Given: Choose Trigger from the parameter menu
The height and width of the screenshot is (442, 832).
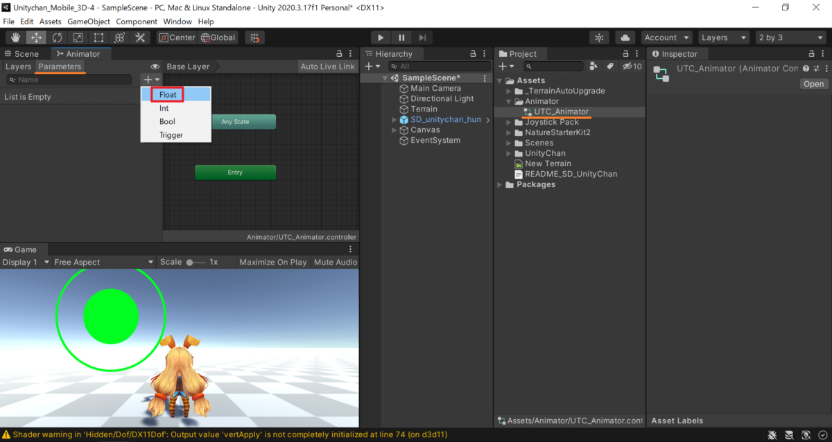Looking at the screenshot, I should [175, 135].
